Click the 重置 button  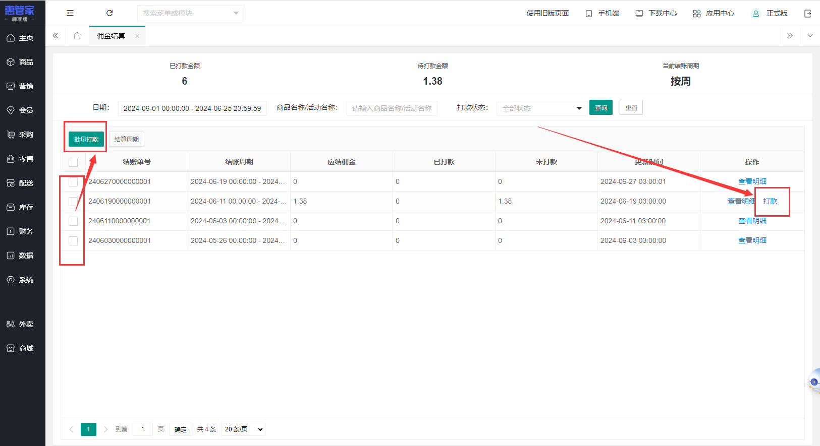[x=631, y=107]
